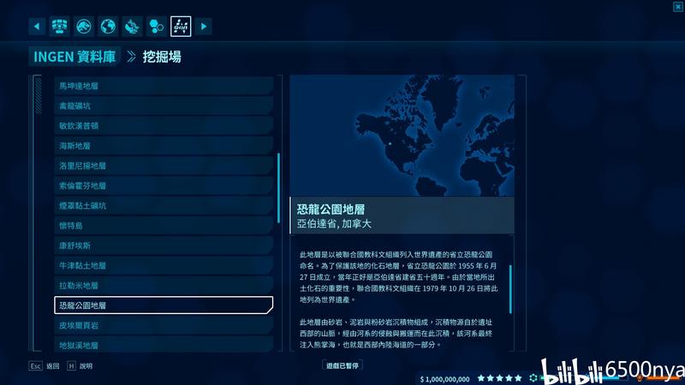Select the 索倫霍芬地層 entry

[x=164, y=186]
